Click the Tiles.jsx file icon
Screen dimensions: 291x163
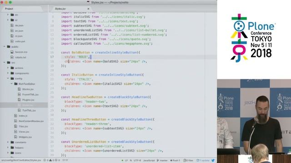pos(16,126)
